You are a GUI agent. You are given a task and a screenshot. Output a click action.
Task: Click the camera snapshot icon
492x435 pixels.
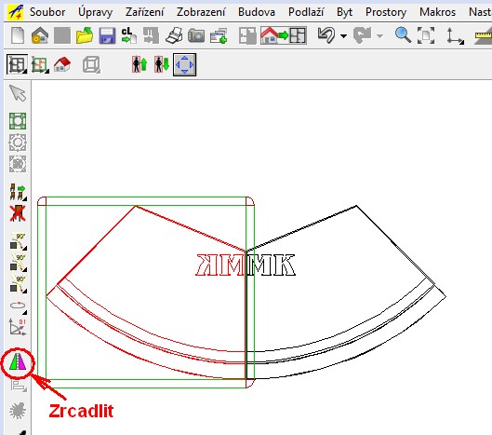click(196, 35)
